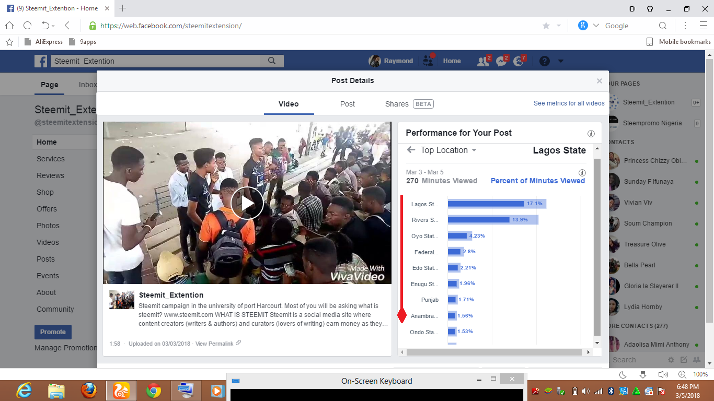The image size is (714, 401).
Task: Click the Punjab location label
Action: click(430, 300)
